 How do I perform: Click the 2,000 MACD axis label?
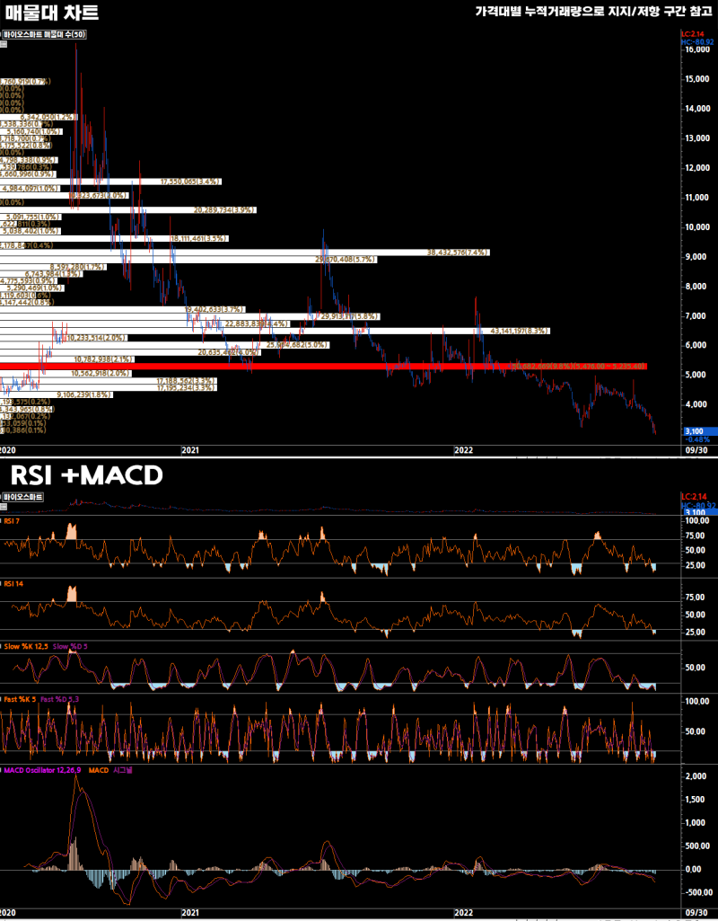[x=696, y=776]
